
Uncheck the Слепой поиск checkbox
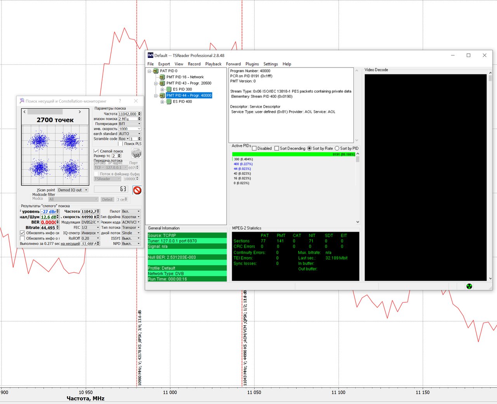coord(96,151)
